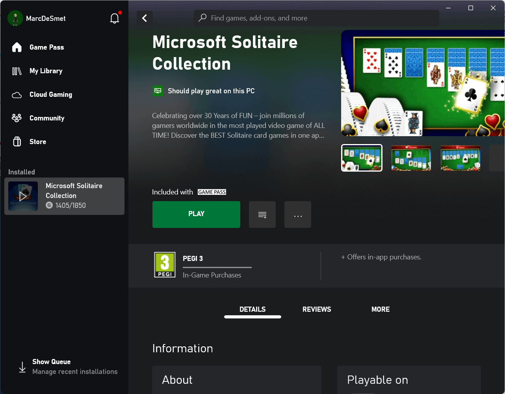505x394 pixels.
Task: Select Microsoft Solitaire Collection installed entry
Action: [64, 196]
